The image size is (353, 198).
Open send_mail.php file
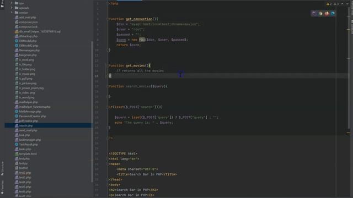28,130
